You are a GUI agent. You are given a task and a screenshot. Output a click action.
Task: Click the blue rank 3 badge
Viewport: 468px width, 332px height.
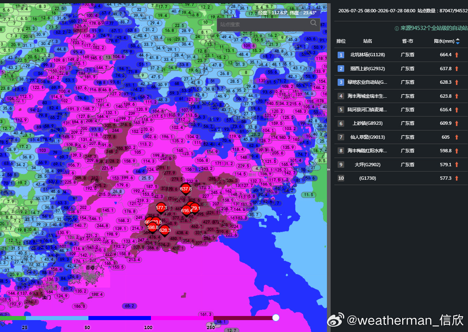[341, 82]
